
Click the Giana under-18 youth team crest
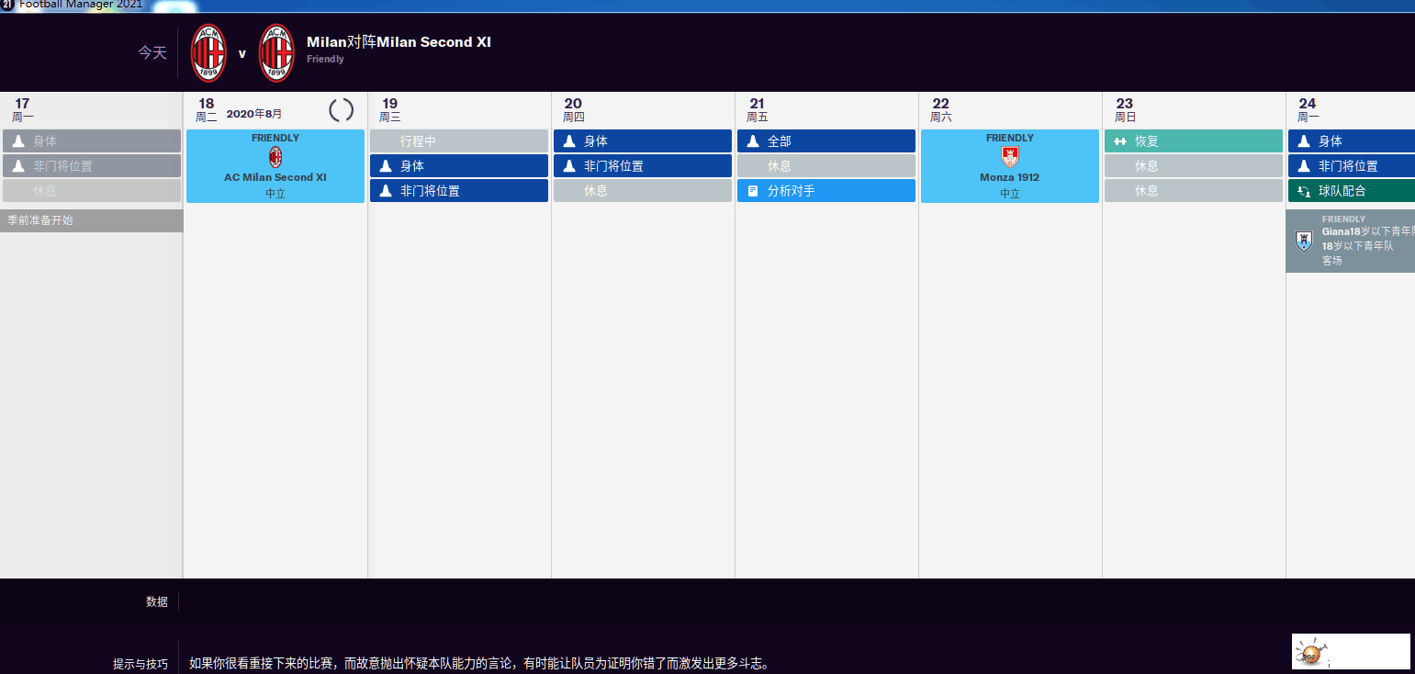click(x=1304, y=241)
